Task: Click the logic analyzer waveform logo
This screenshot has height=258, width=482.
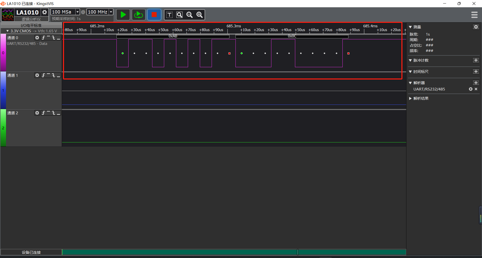Action: (8, 15)
